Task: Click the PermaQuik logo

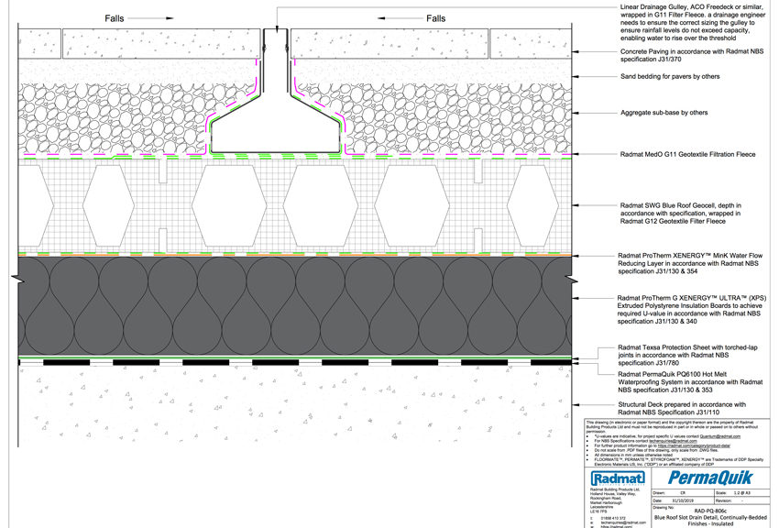Action: tap(711, 478)
